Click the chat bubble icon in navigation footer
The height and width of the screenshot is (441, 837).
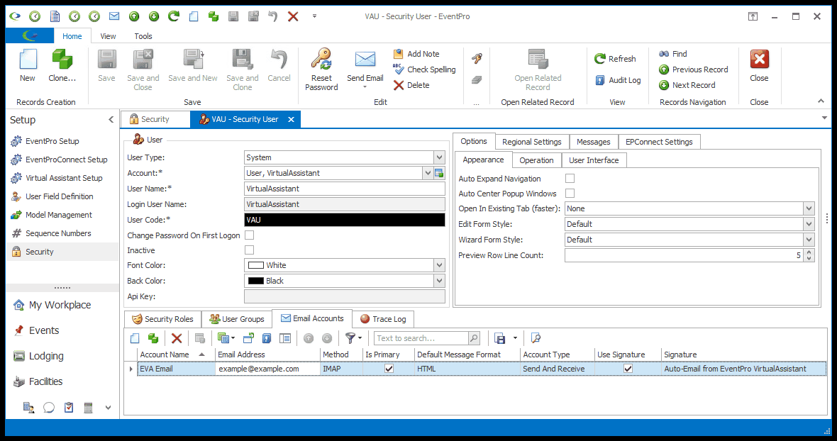tap(48, 408)
